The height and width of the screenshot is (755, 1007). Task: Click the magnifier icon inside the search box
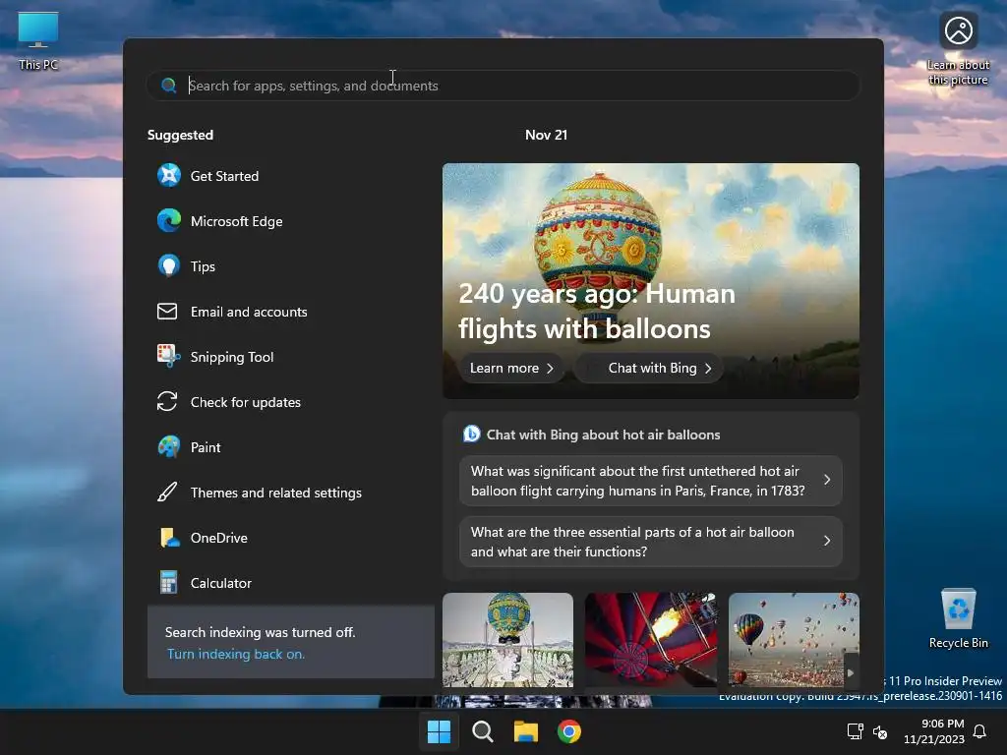point(168,86)
